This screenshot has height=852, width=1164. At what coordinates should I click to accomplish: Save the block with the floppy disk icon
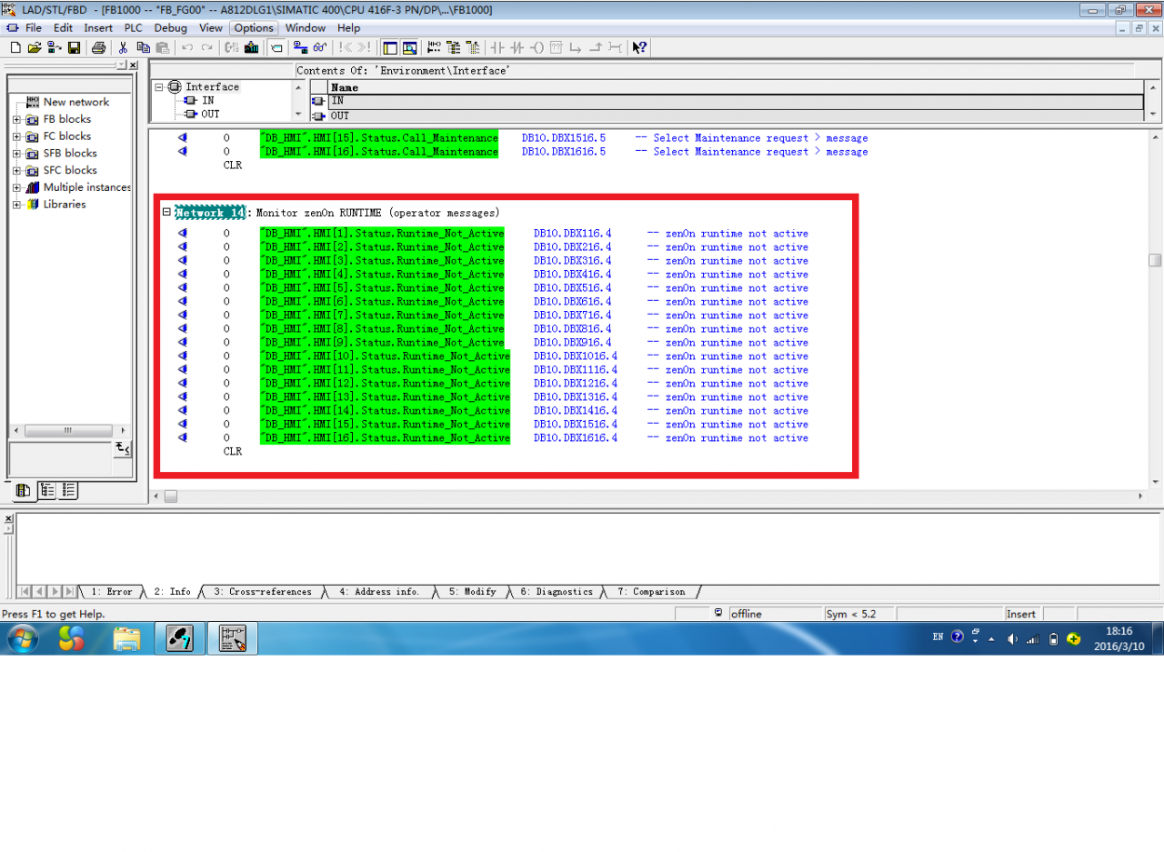click(x=75, y=47)
